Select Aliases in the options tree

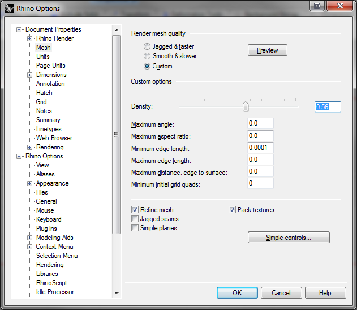coord(45,174)
